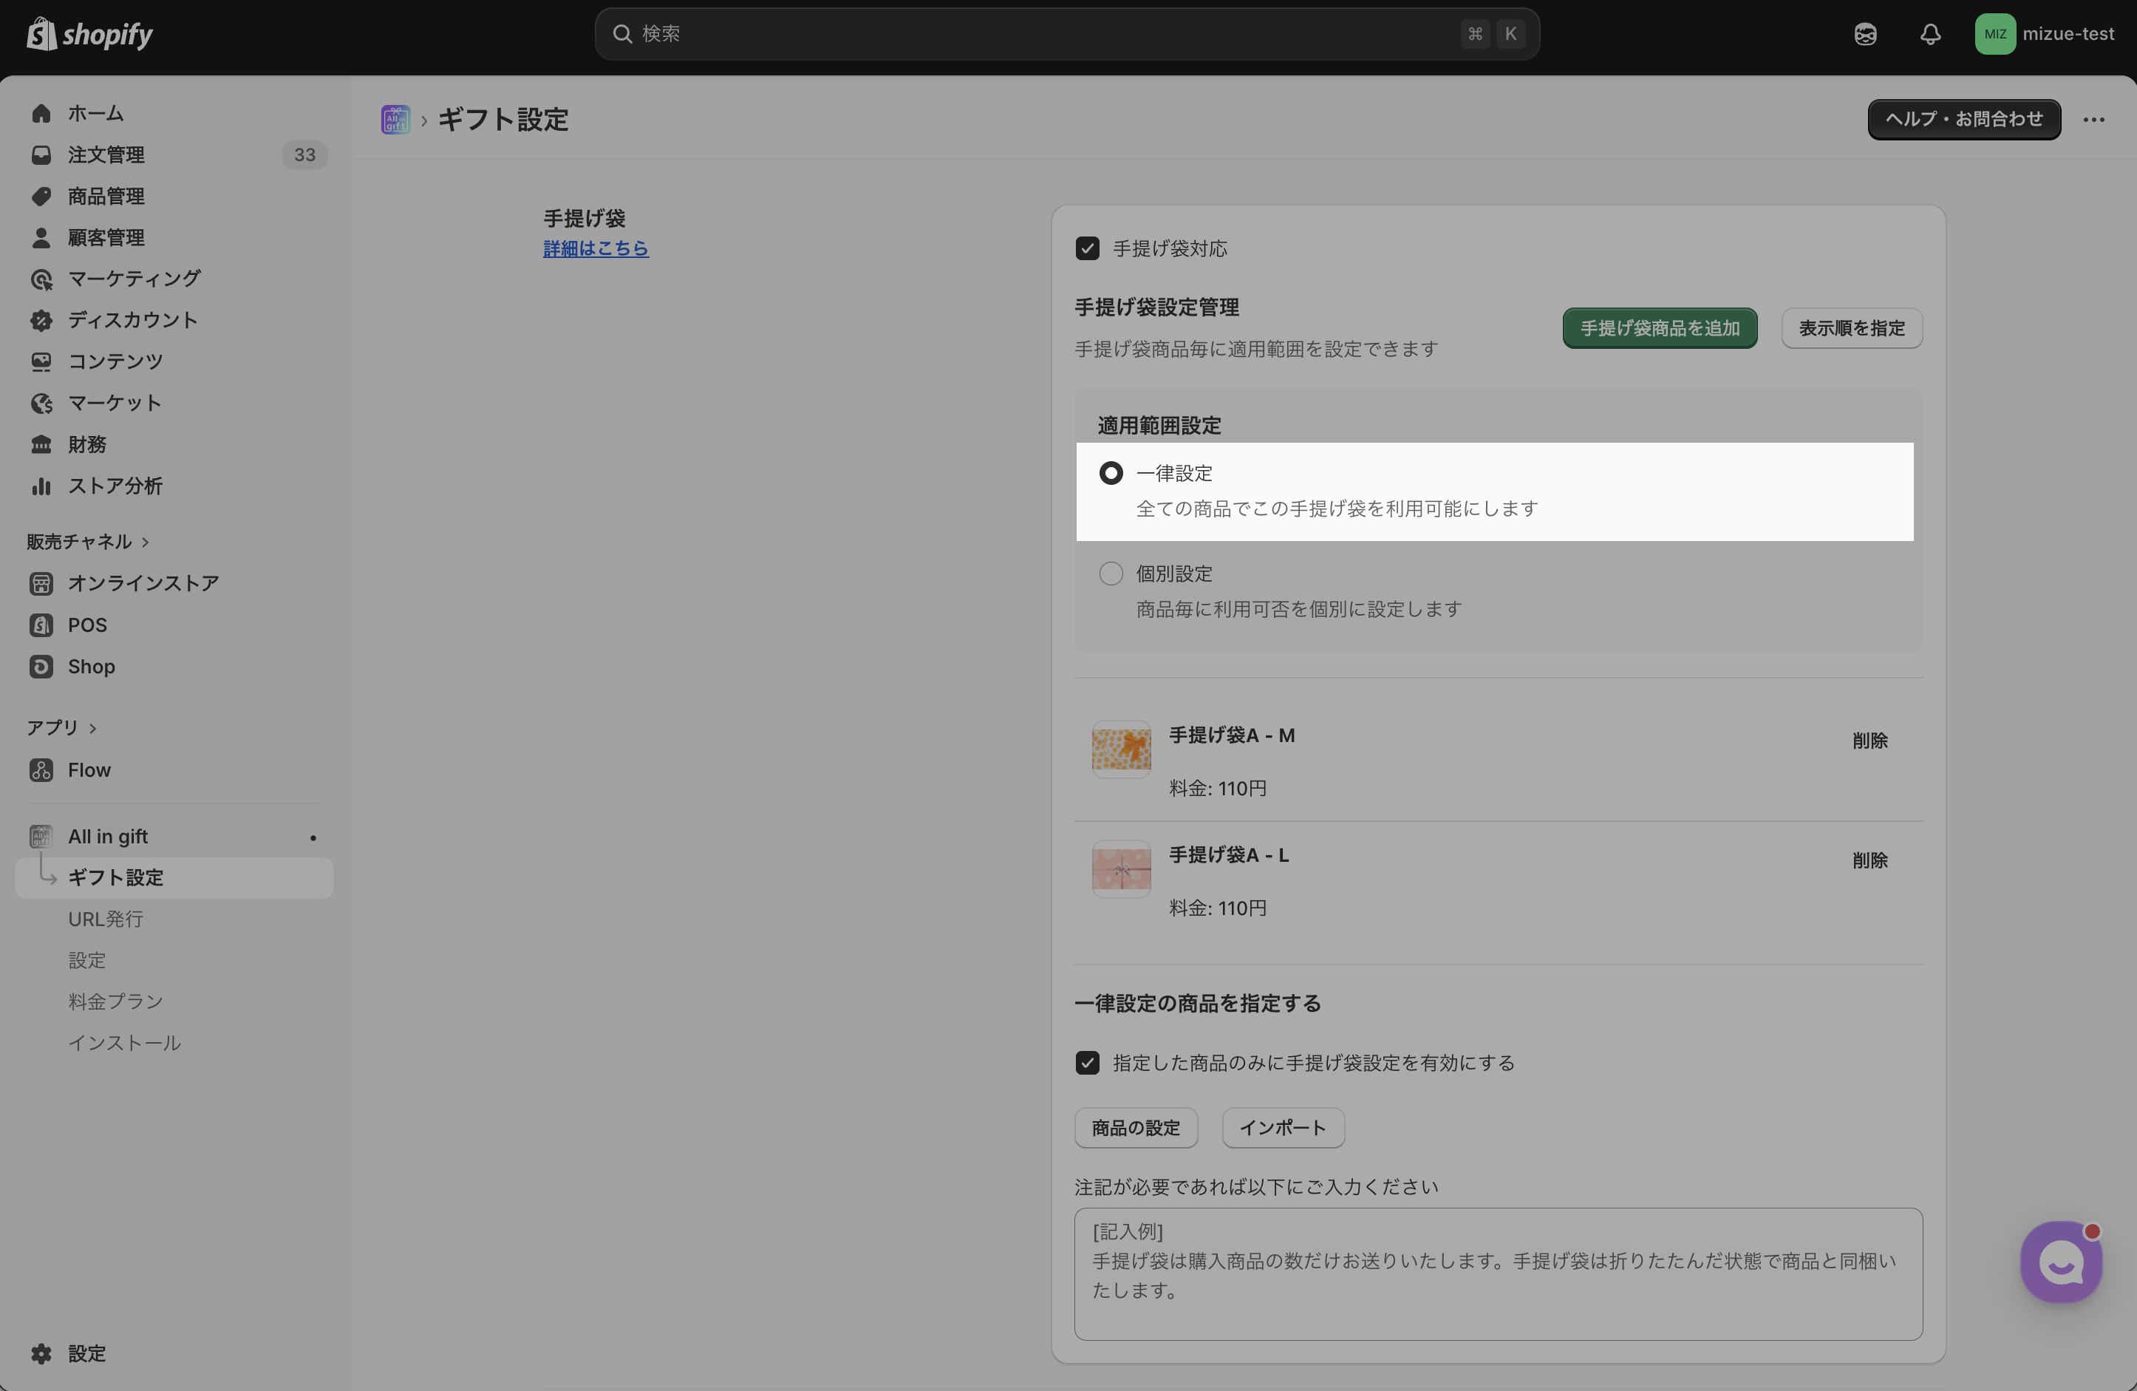Click the 手提げ袋A - M product thumbnail
This screenshot has height=1391, width=2137.
(x=1120, y=749)
